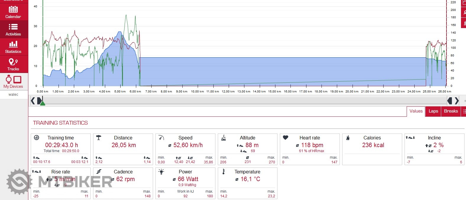The height and width of the screenshot is (200, 466).
Task: Switch to the Values tab
Action: (416, 111)
